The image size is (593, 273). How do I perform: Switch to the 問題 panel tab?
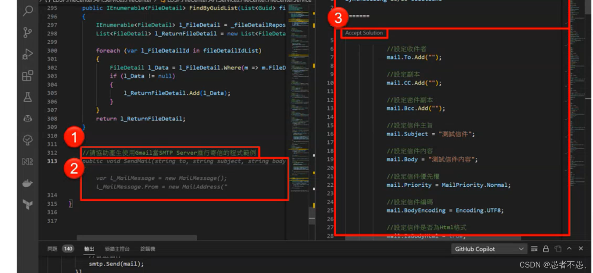(52, 249)
